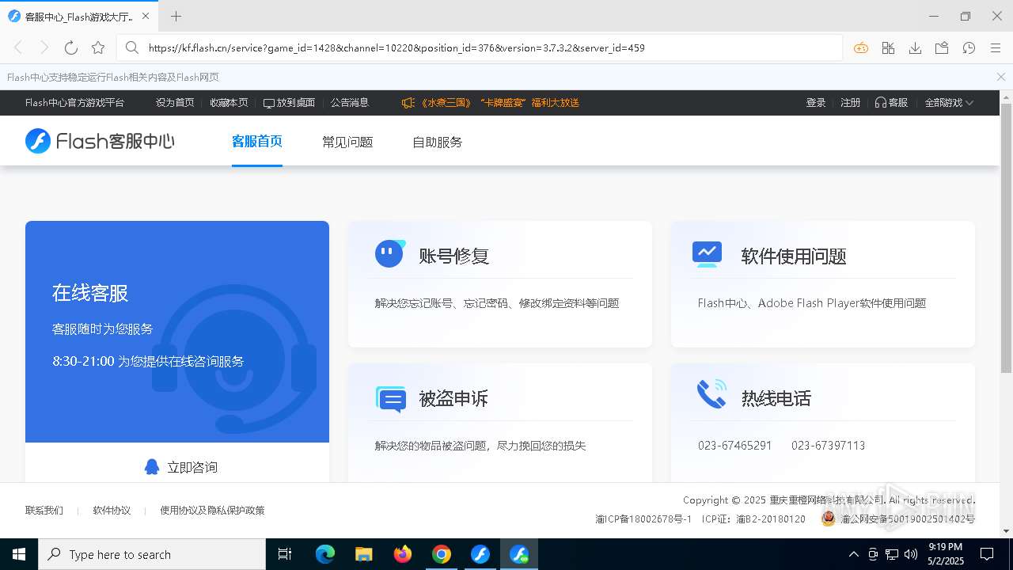
Task: Click the URL address bar field
Action: coord(480,47)
